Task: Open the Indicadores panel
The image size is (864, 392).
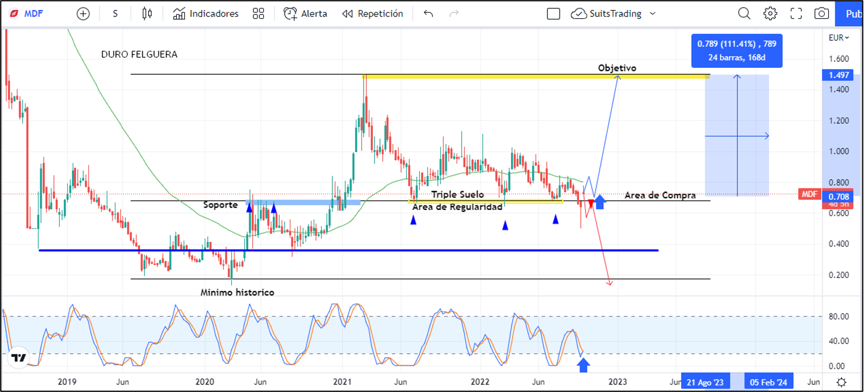Action: (x=206, y=13)
